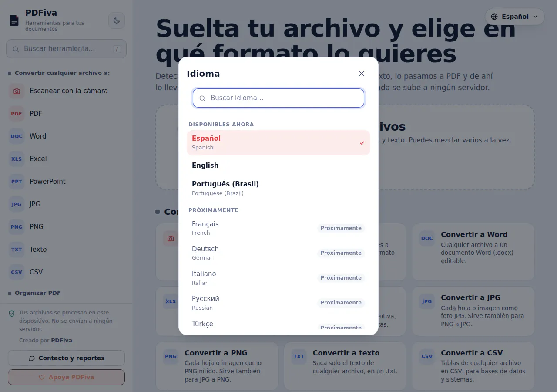Click the Próximamente badge next to Русский
The width and height of the screenshot is (557, 392).
point(341,303)
